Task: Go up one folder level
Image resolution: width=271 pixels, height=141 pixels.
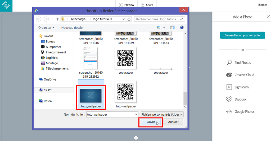Action: [x=57, y=19]
